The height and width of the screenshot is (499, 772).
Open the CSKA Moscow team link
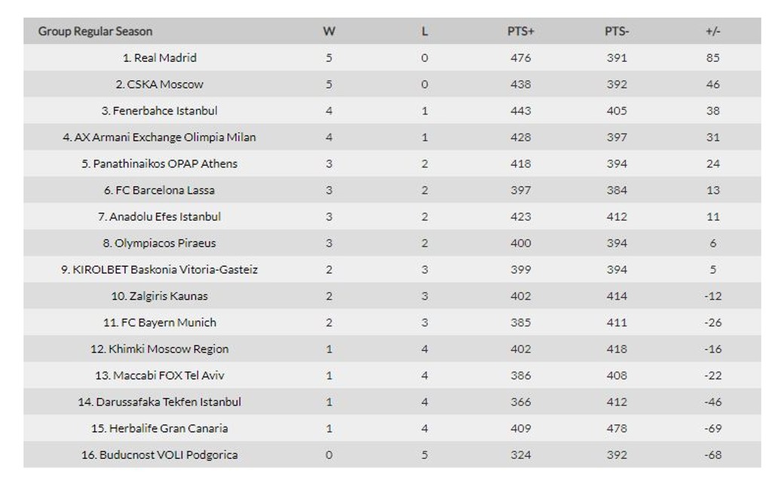165,84
